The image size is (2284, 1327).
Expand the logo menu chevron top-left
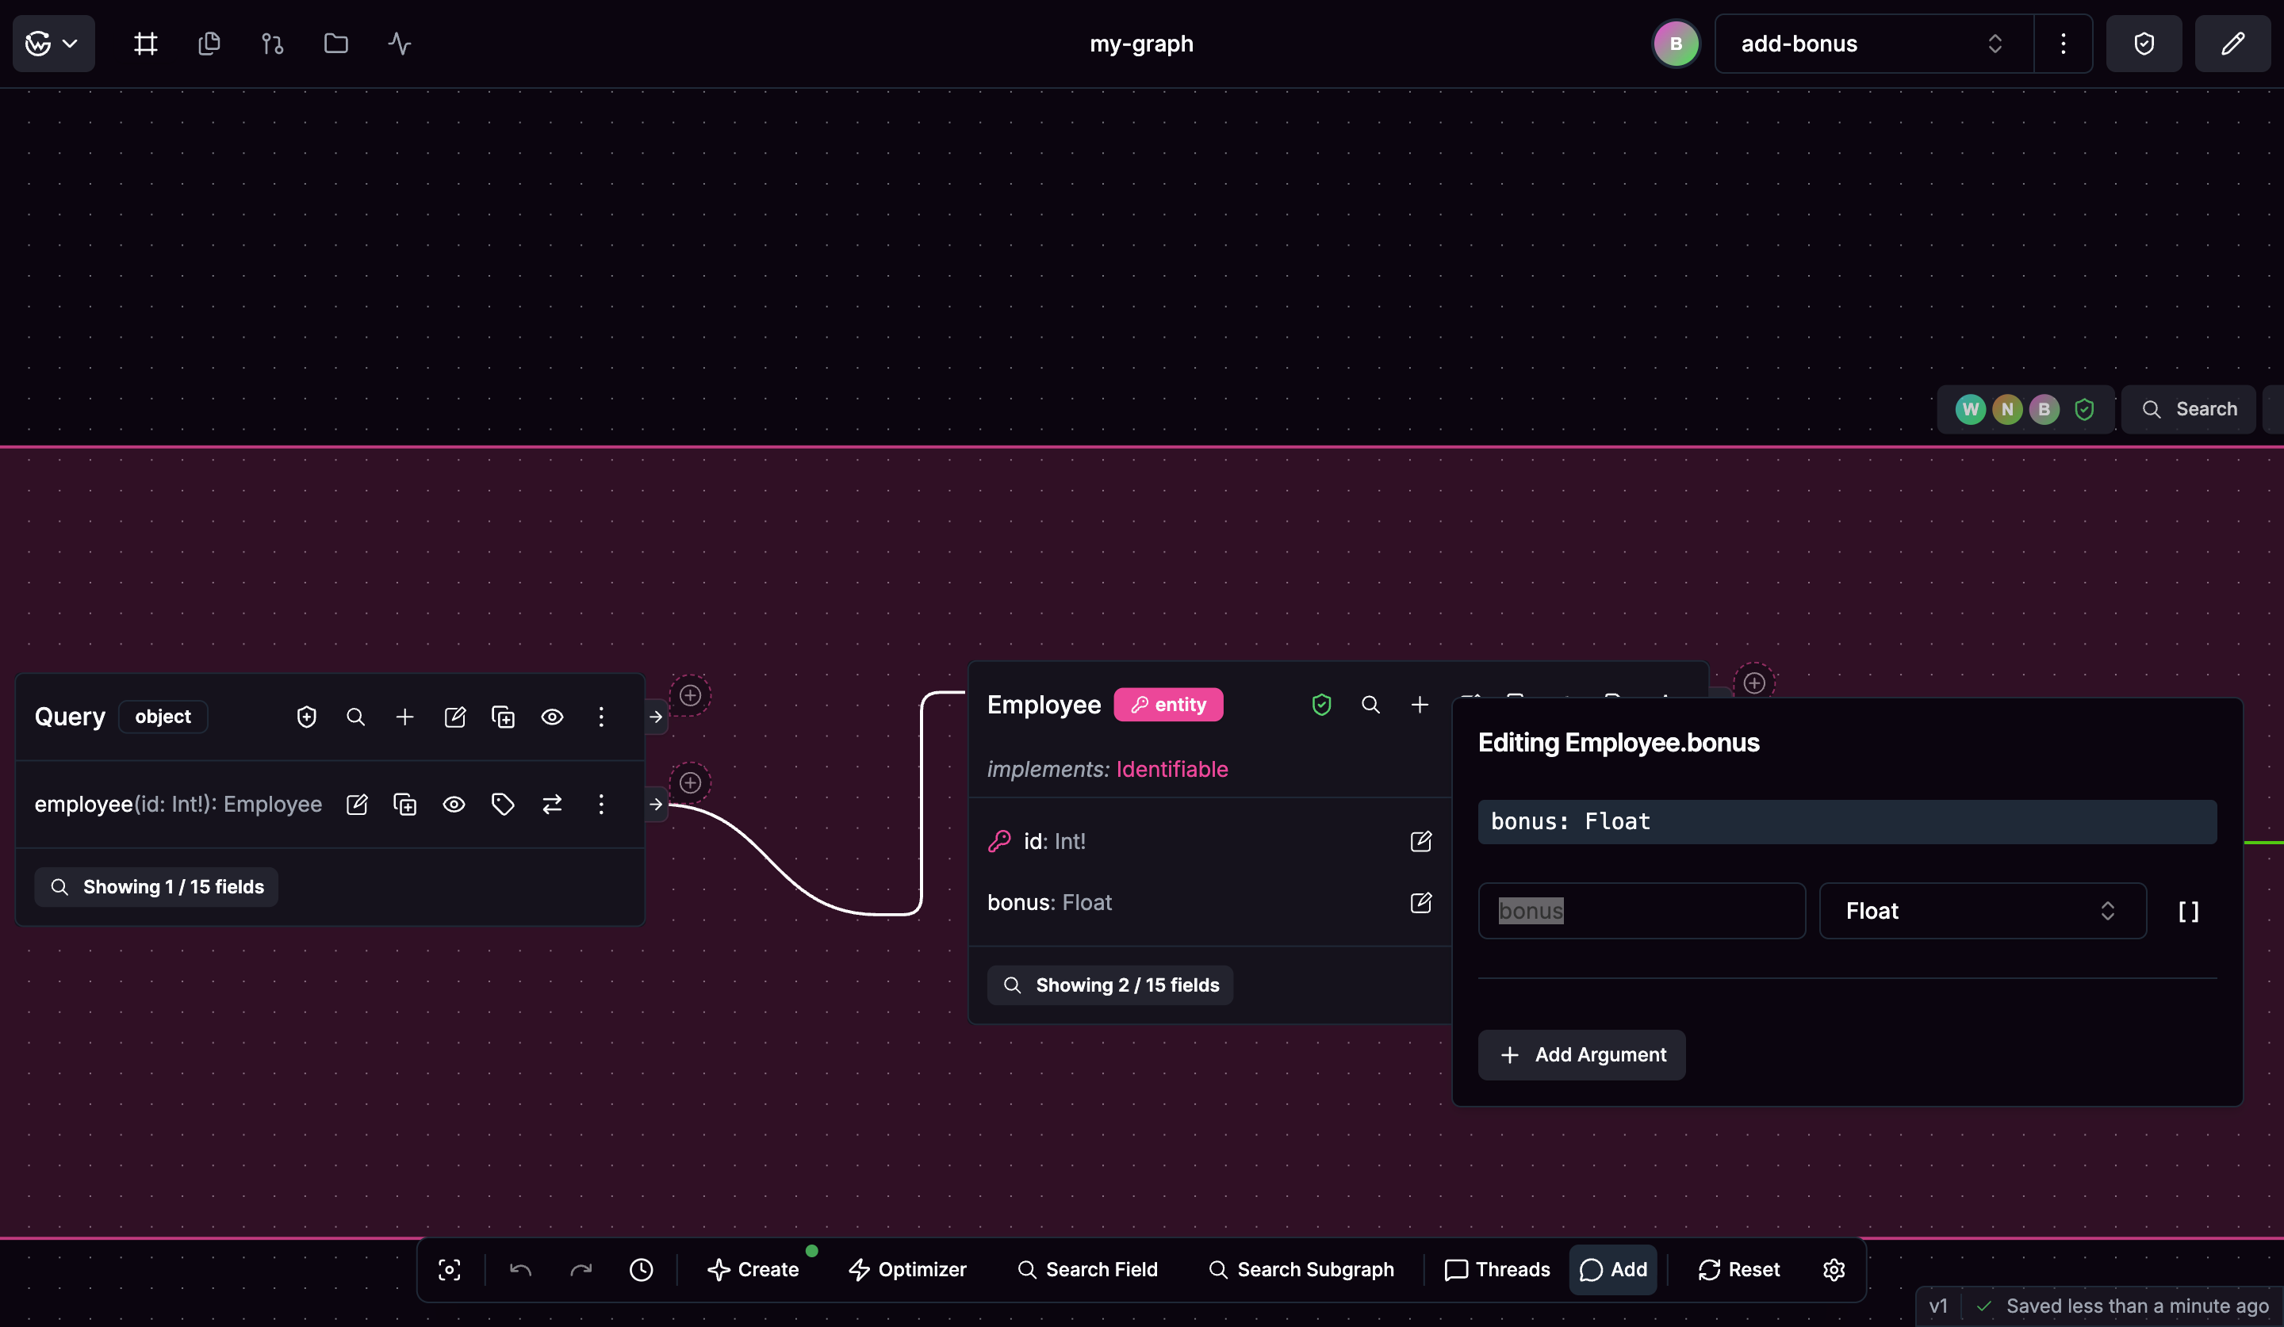pos(70,44)
